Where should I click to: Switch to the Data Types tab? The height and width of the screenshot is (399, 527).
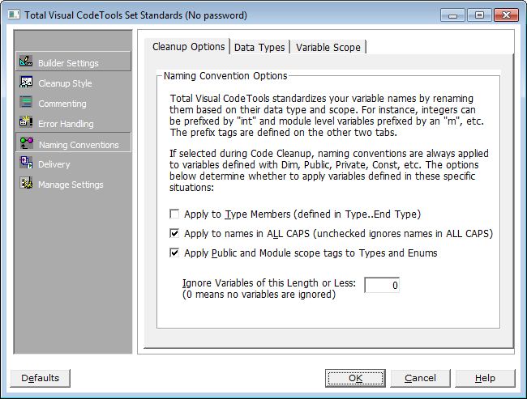(x=259, y=47)
